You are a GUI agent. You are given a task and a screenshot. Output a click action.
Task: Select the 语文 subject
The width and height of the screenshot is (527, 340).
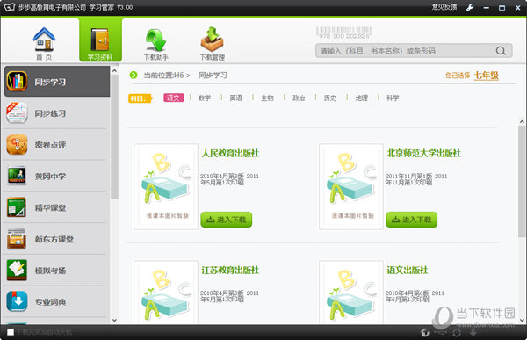[x=173, y=98]
